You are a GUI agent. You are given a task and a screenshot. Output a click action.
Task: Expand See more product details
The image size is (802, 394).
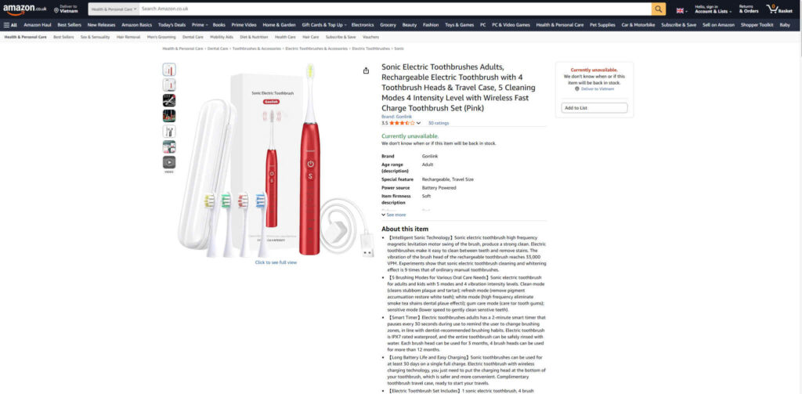(394, 215)
